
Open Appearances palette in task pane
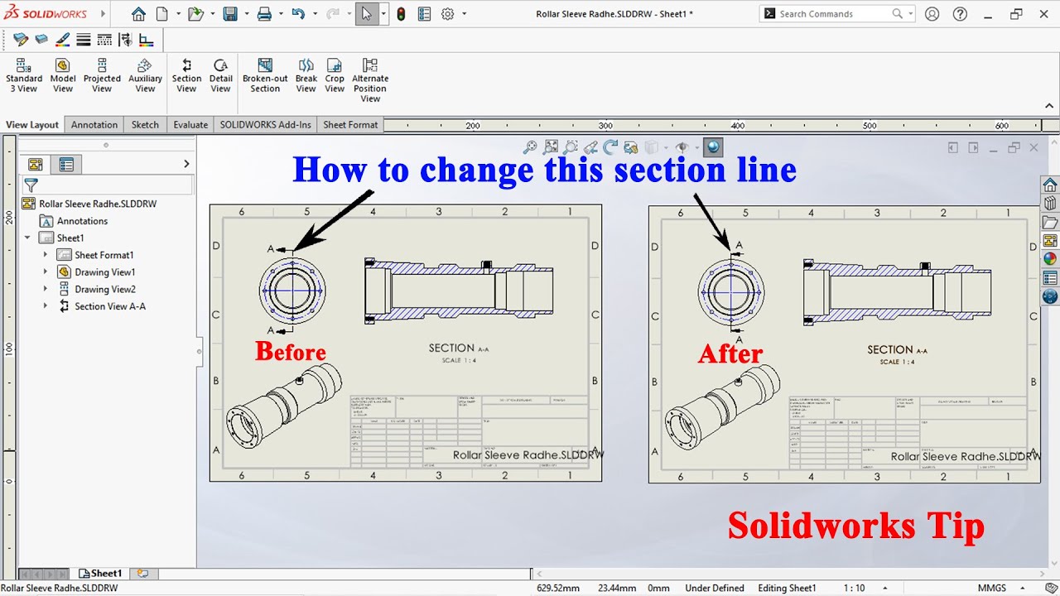1050,258
